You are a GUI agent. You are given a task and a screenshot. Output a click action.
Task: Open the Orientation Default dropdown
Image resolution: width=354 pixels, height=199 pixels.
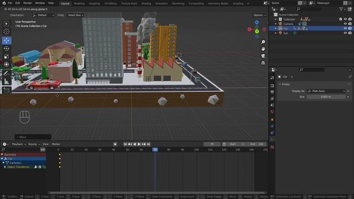(x=44, y=15)
